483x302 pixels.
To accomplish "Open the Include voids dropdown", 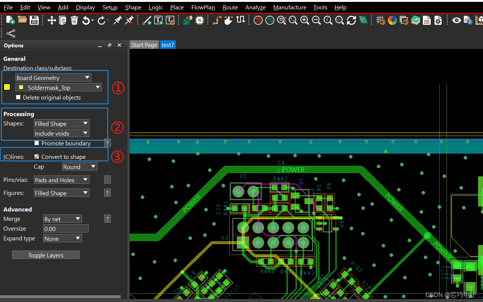I will pyautogui.click(x=61, y=133).
